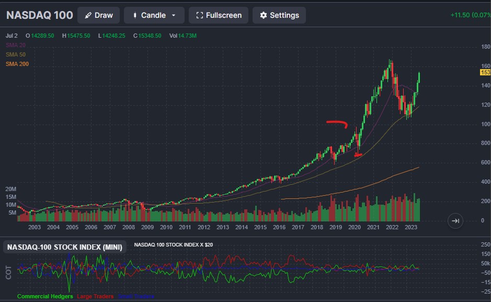Click the yellow current price tag
491x302 pixels.
click(485, 72)
